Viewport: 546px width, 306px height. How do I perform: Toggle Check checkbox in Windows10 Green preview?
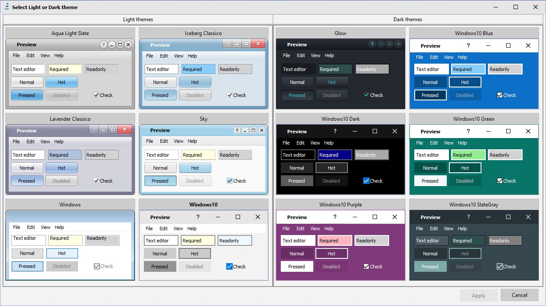point(500,181)
